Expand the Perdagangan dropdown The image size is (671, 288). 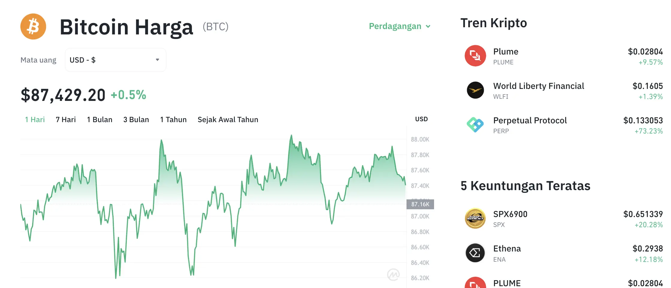click(x=399, y=26)
